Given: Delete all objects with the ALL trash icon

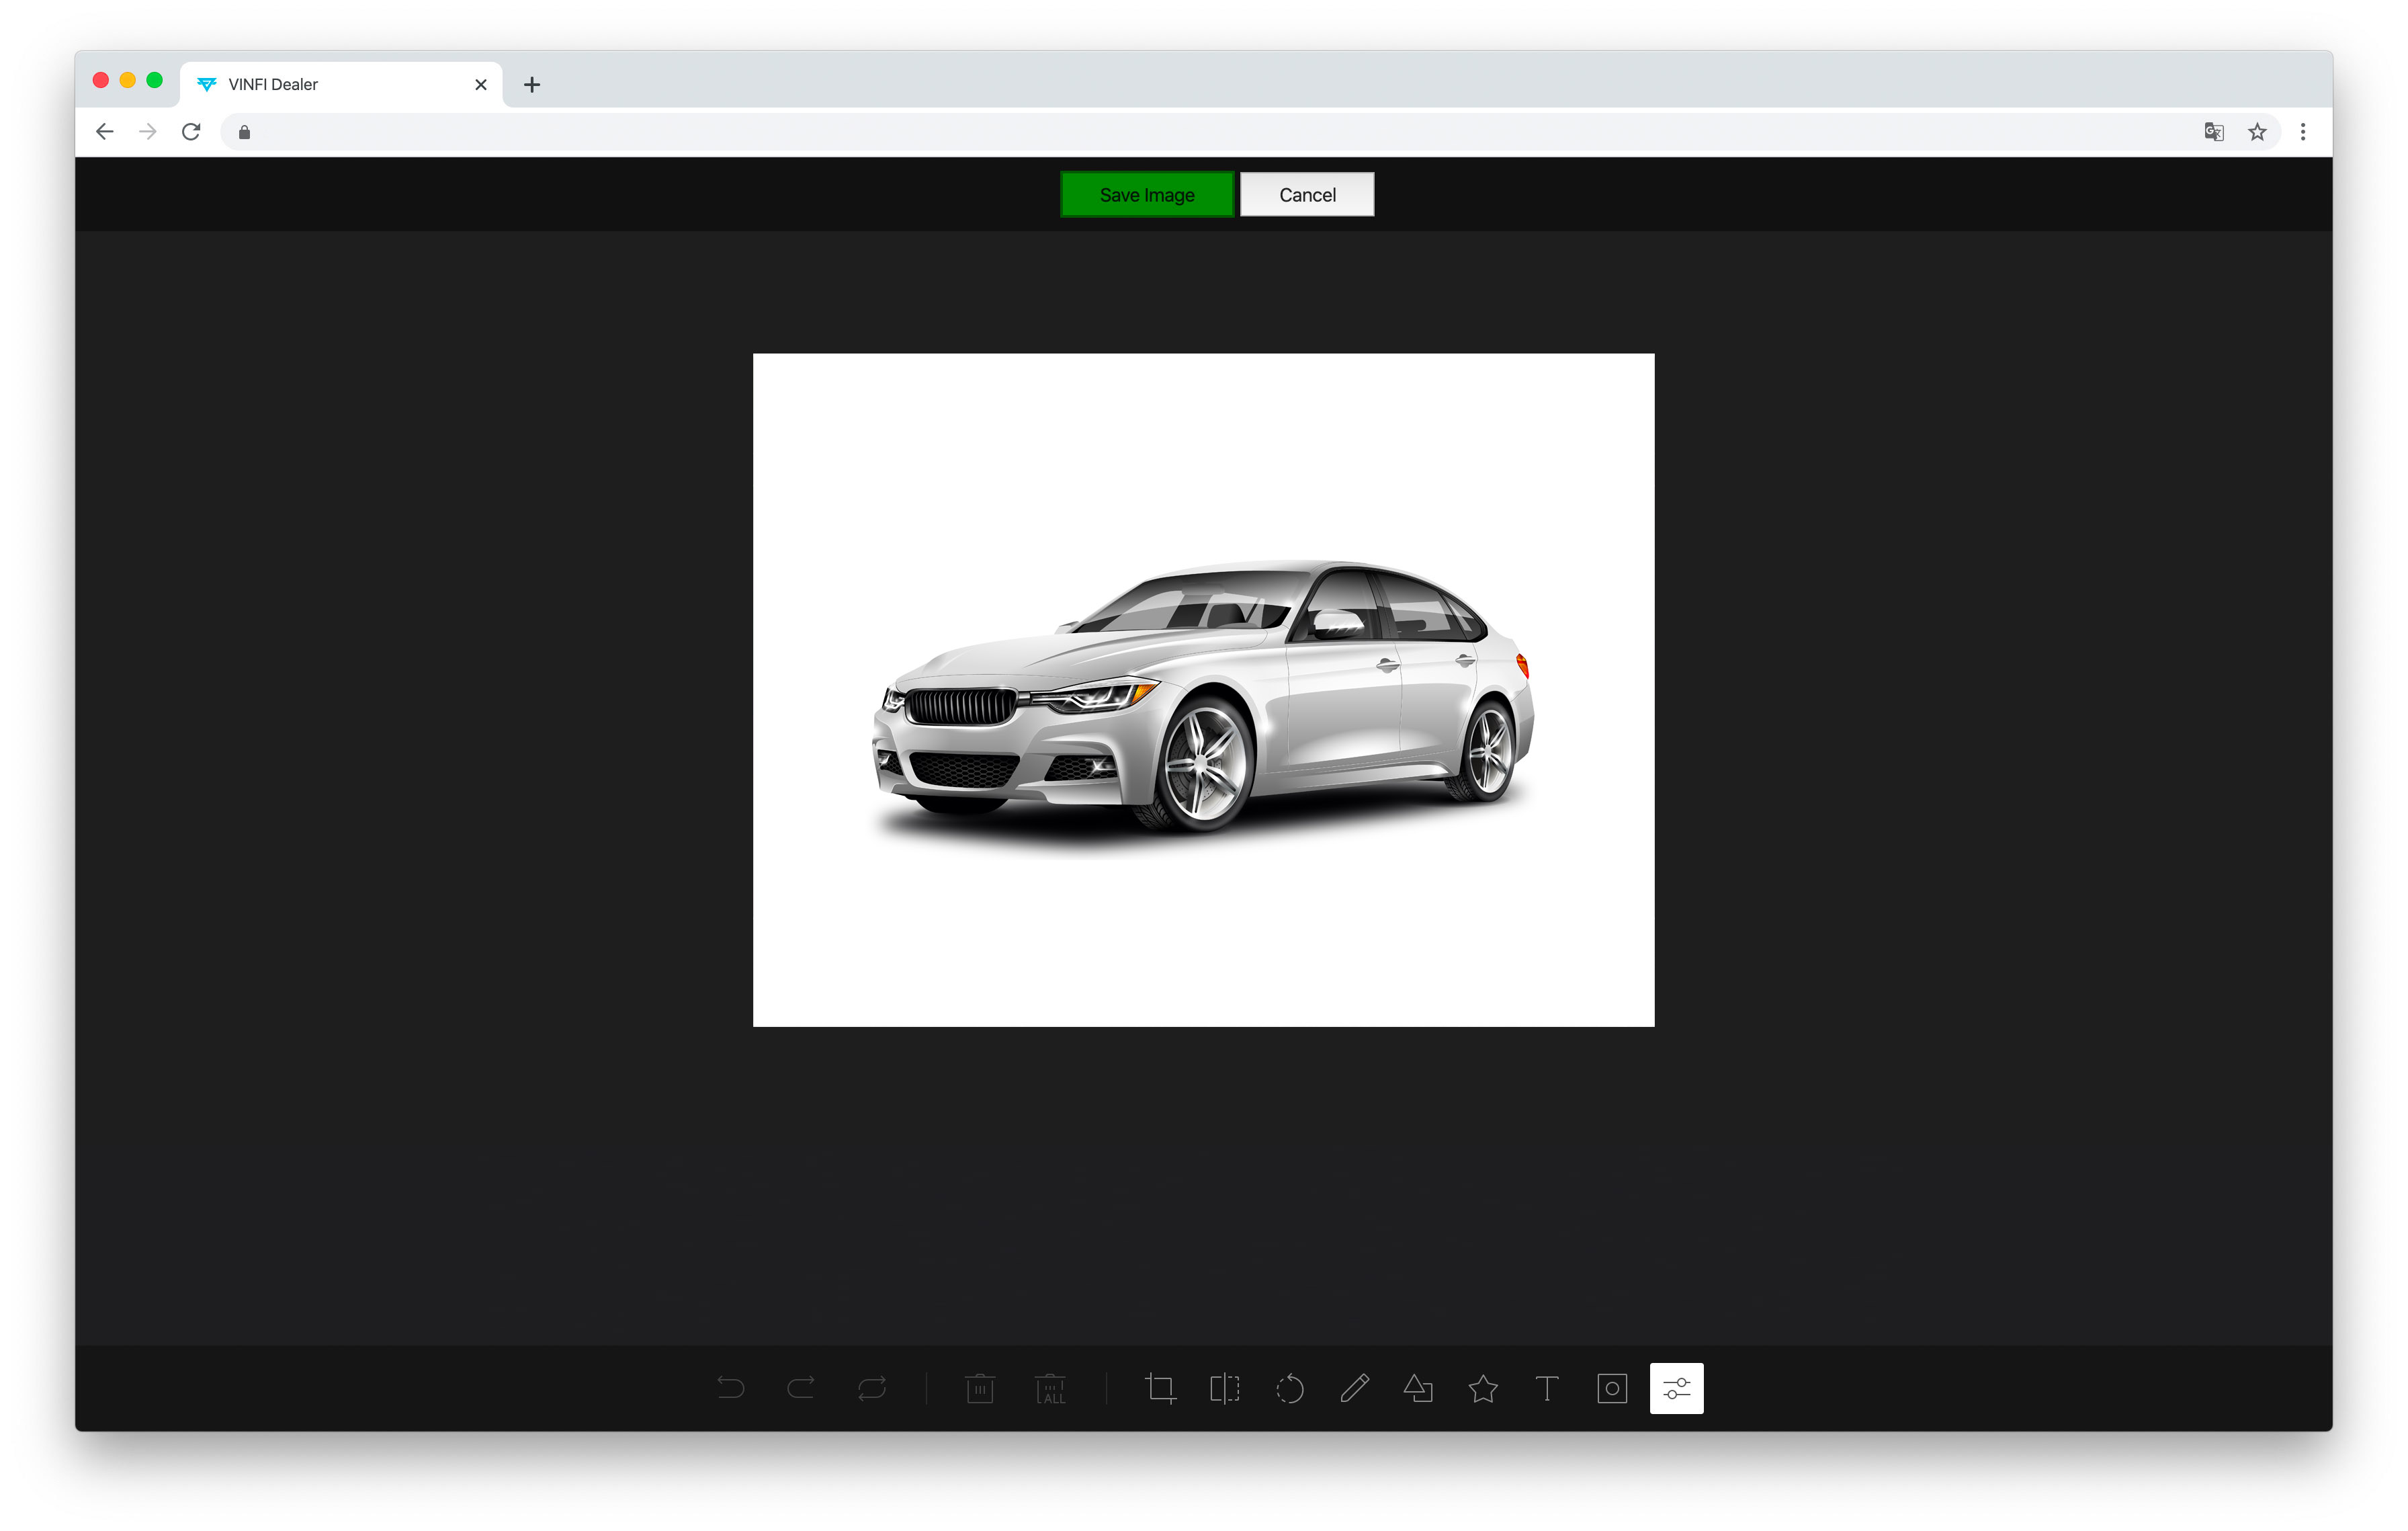Looking at the screenshot, I should pyautogui.click(x=1051, y=1388).
